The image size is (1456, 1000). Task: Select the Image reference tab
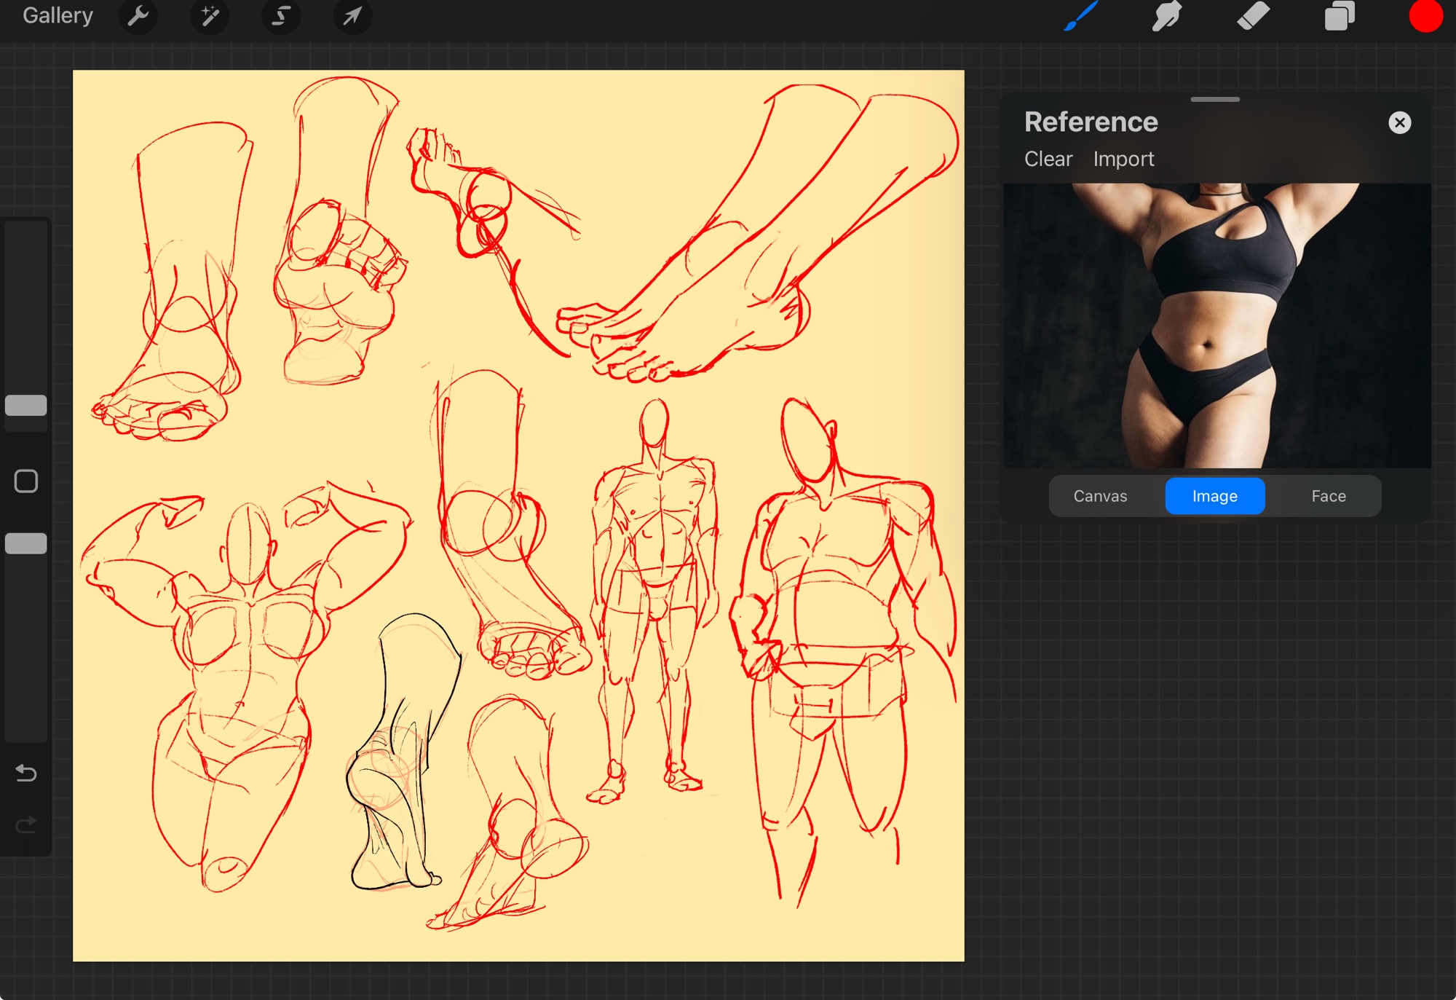1214,496
